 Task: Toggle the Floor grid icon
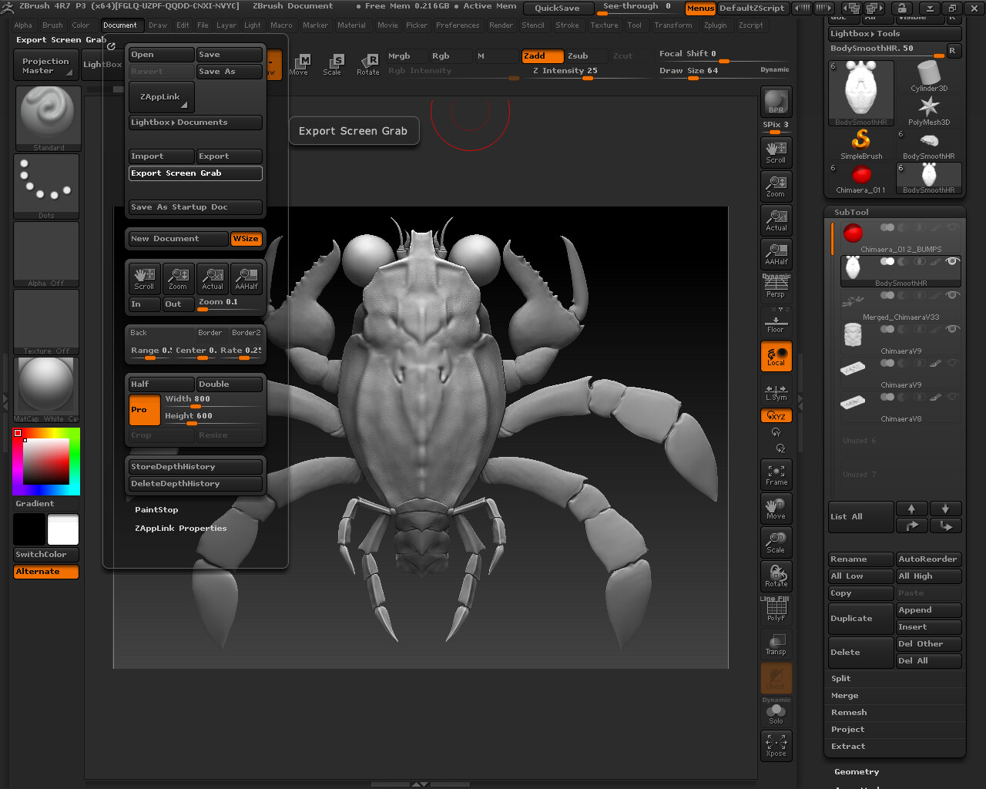[x=776, y=322]
